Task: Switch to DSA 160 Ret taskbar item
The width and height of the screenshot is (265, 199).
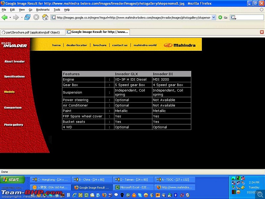Action: tap(50, 187)
